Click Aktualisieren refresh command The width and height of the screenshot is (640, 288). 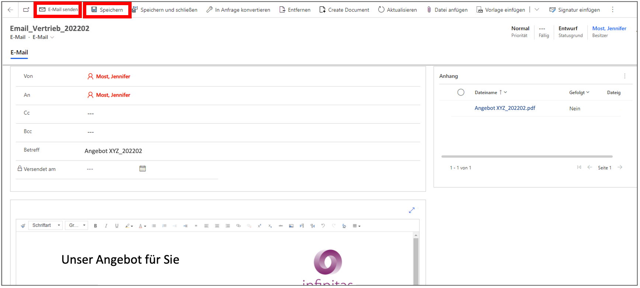click(397, 10)
